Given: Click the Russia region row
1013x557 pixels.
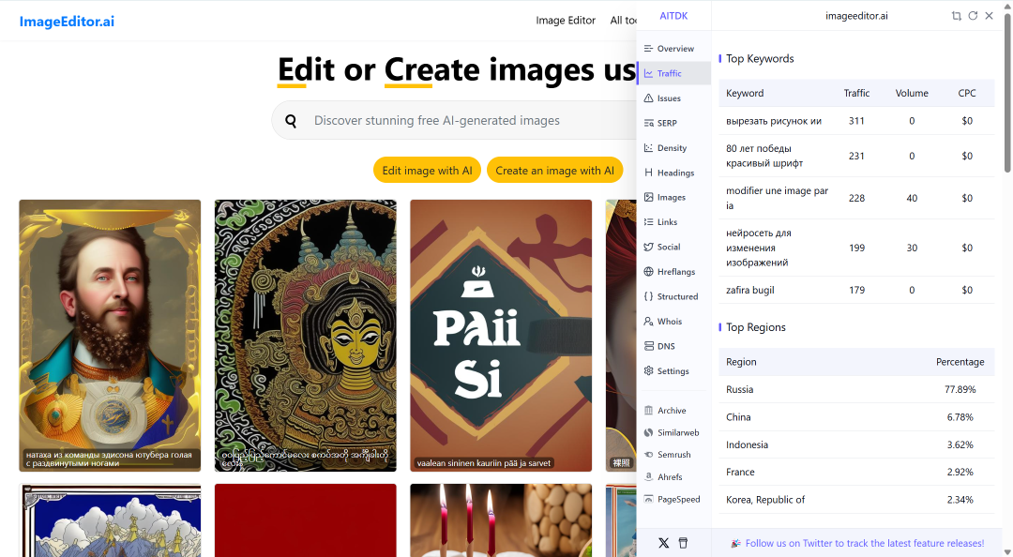Looking at the screenshot, I should pyautogui.click(x=856, y=390).
